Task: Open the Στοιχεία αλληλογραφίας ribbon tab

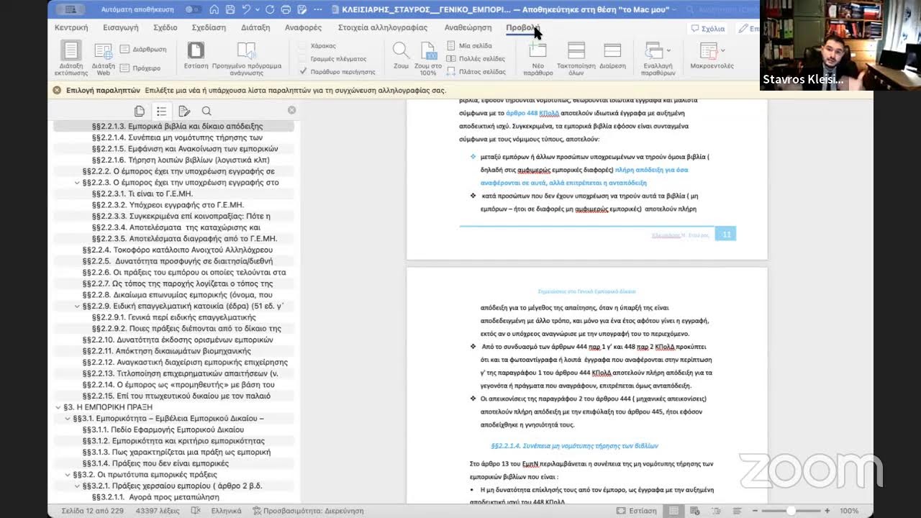Action: [383, 27]
